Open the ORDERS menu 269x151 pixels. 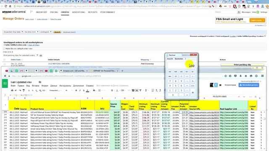click(x=65, y=12)
